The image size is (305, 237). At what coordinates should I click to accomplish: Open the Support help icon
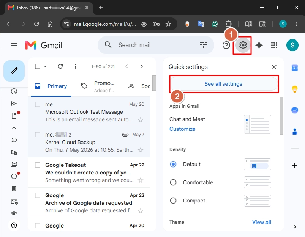(226, 45)
